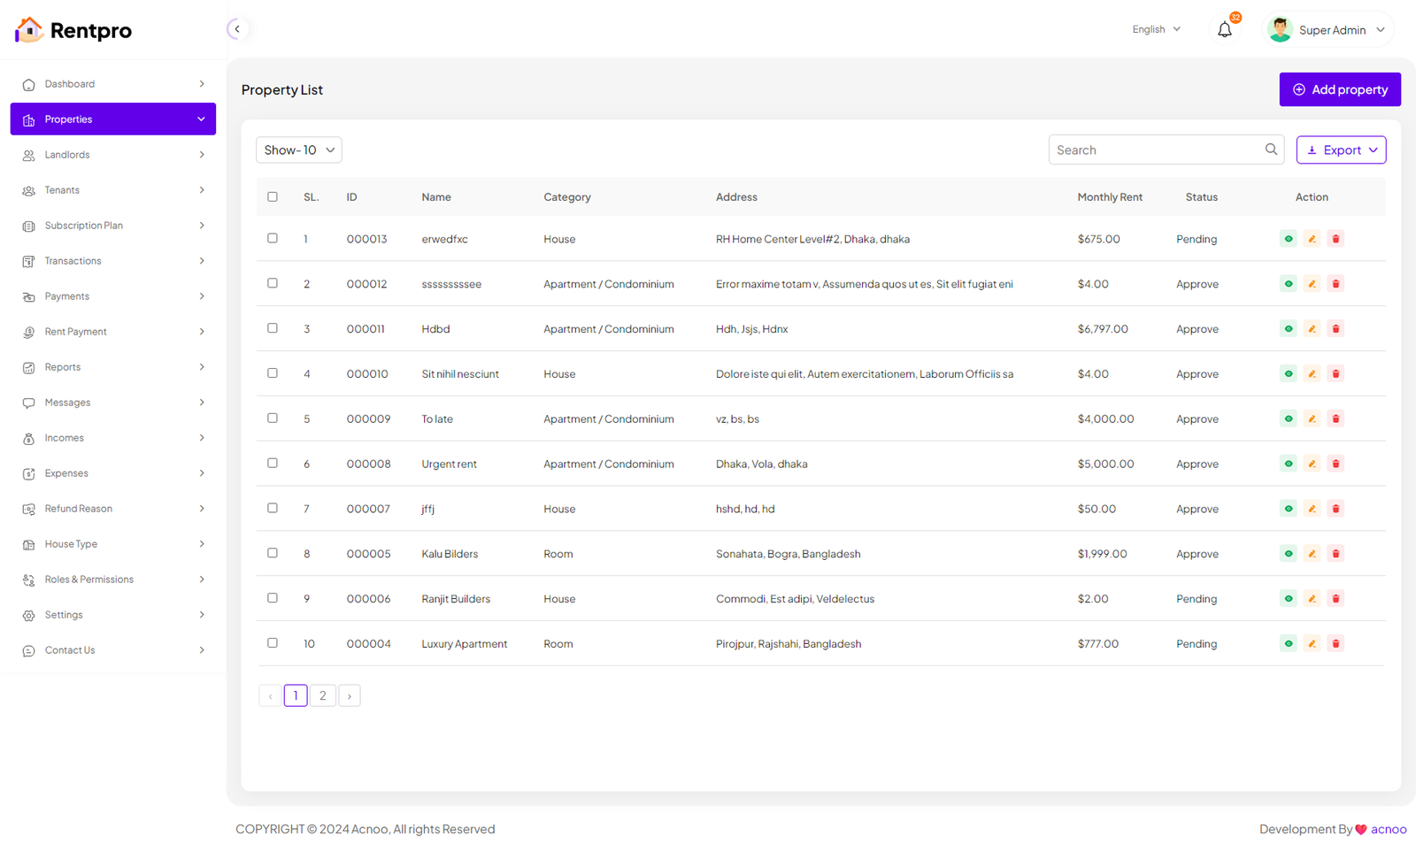Collapse the sidebar with arrow icon
The height and width of the screenshot is (852, 1416).
[x=236, y=29]
